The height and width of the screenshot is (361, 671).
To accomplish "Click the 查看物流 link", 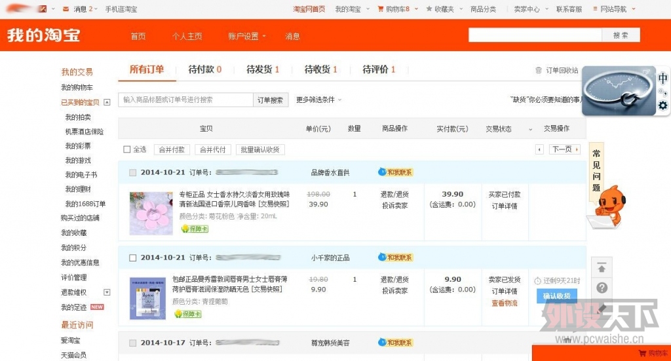I will click(505, 303).
